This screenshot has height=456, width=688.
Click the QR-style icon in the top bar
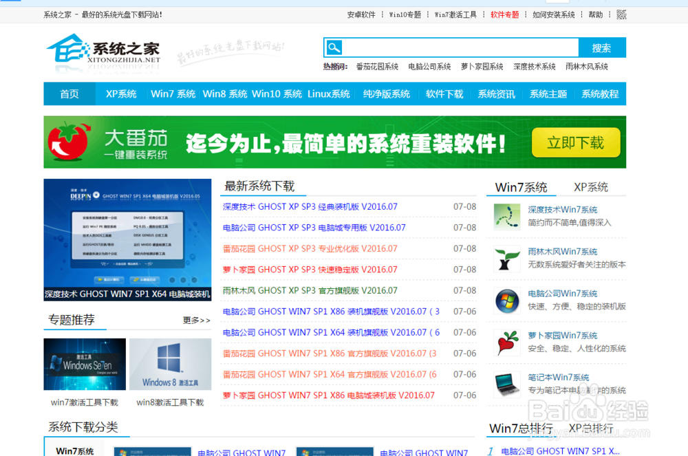tap(621, 14)
